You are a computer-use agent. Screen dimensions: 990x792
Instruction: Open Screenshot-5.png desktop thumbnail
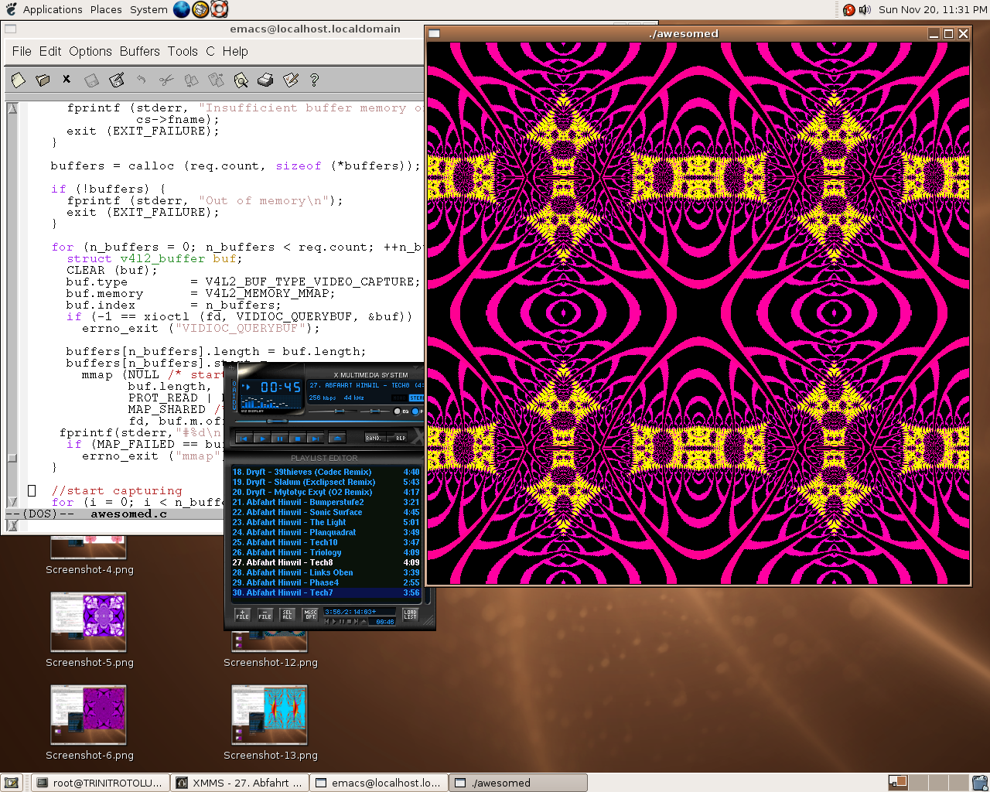[x=89, y=623]
